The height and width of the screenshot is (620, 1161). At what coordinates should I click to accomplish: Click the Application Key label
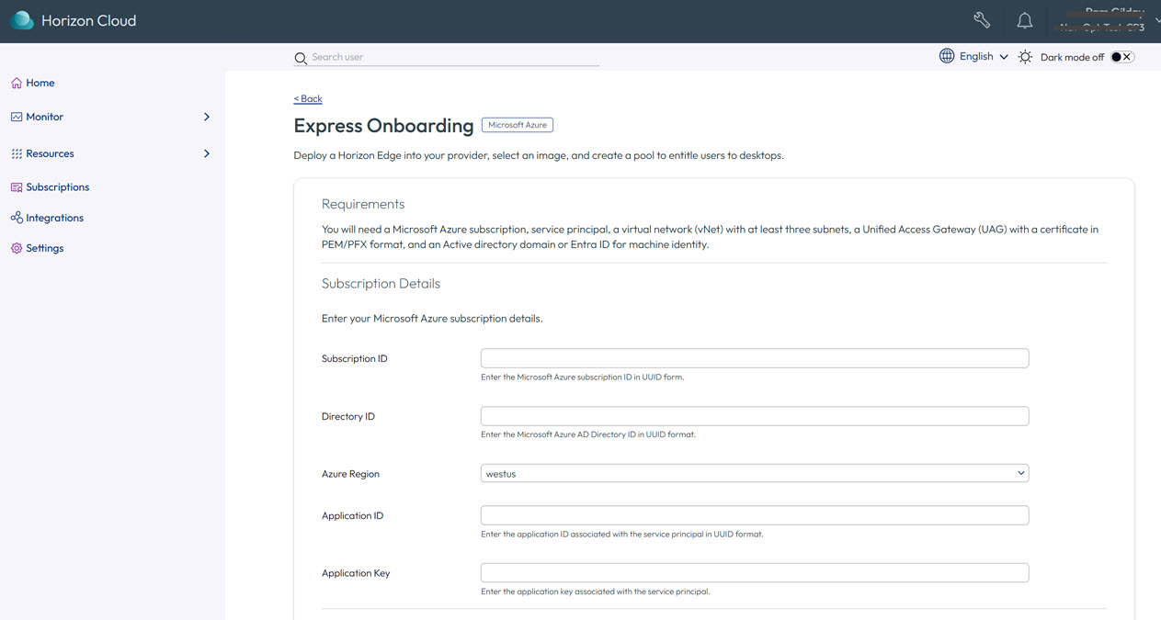356,573
